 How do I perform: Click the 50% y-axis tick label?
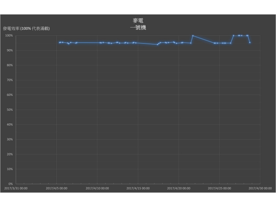pyautogui.click(x=10, y=110)
